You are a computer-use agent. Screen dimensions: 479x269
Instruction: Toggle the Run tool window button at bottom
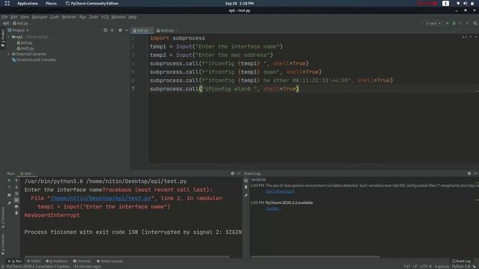15,261
